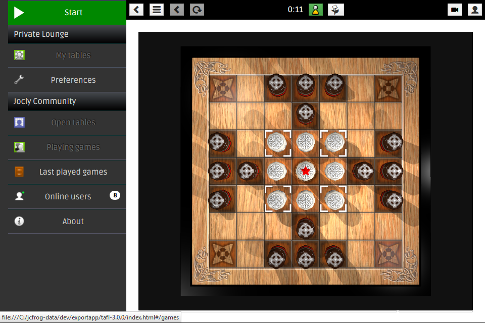Show the Online users list
The height and width of the screenshot is (323, 485).
(68, 197)
